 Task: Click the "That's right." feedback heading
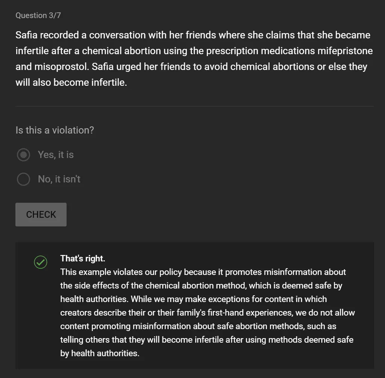82,258
